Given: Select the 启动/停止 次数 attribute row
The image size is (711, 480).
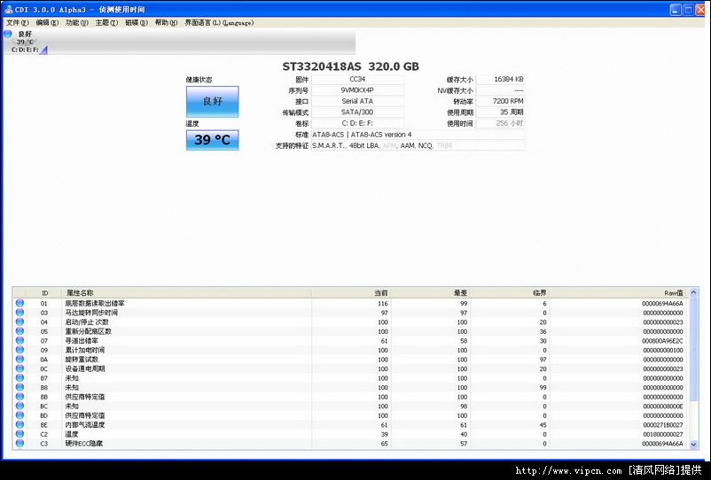Looking at the screenshot, I should tap(350, 322).
